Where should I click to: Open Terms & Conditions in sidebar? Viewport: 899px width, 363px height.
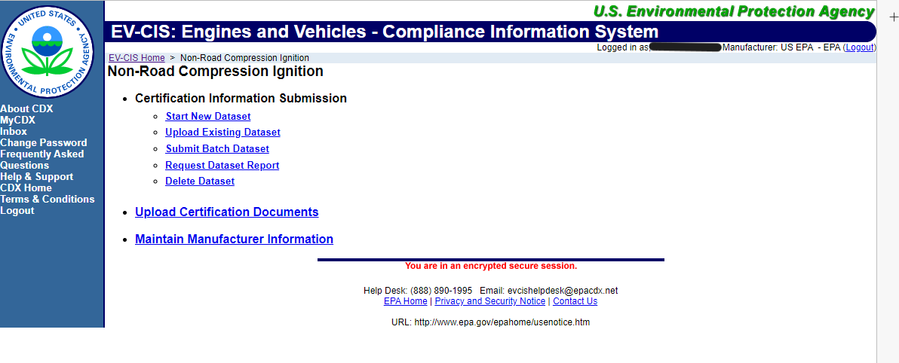48,200
